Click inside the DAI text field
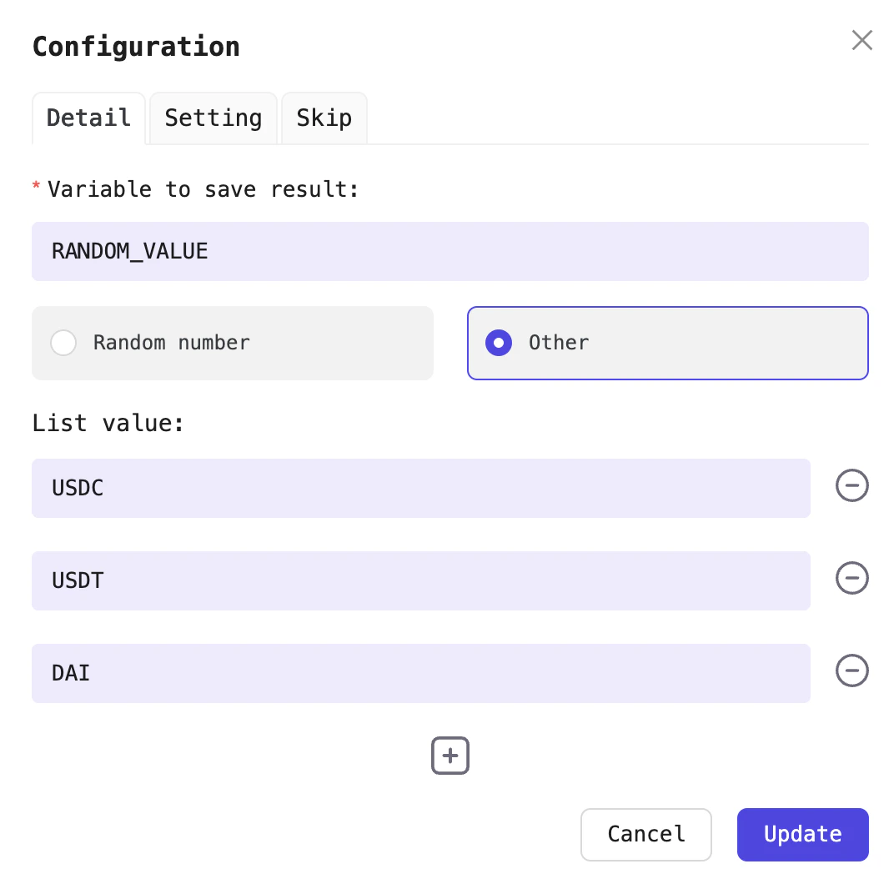The image size is (894, 884). coord(420,673)
